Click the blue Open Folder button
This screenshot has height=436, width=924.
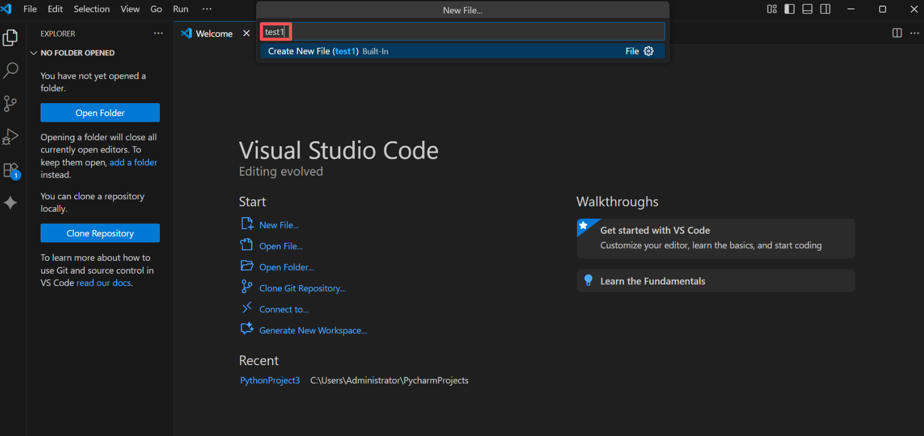[x=100, y=113]
